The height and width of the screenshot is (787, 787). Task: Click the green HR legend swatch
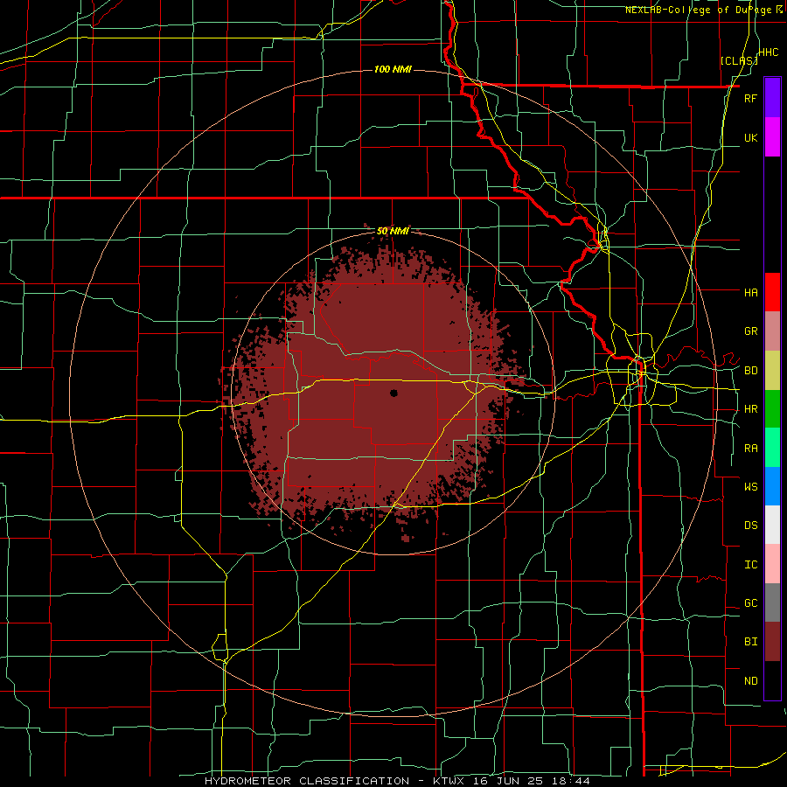tap(772, 409)
